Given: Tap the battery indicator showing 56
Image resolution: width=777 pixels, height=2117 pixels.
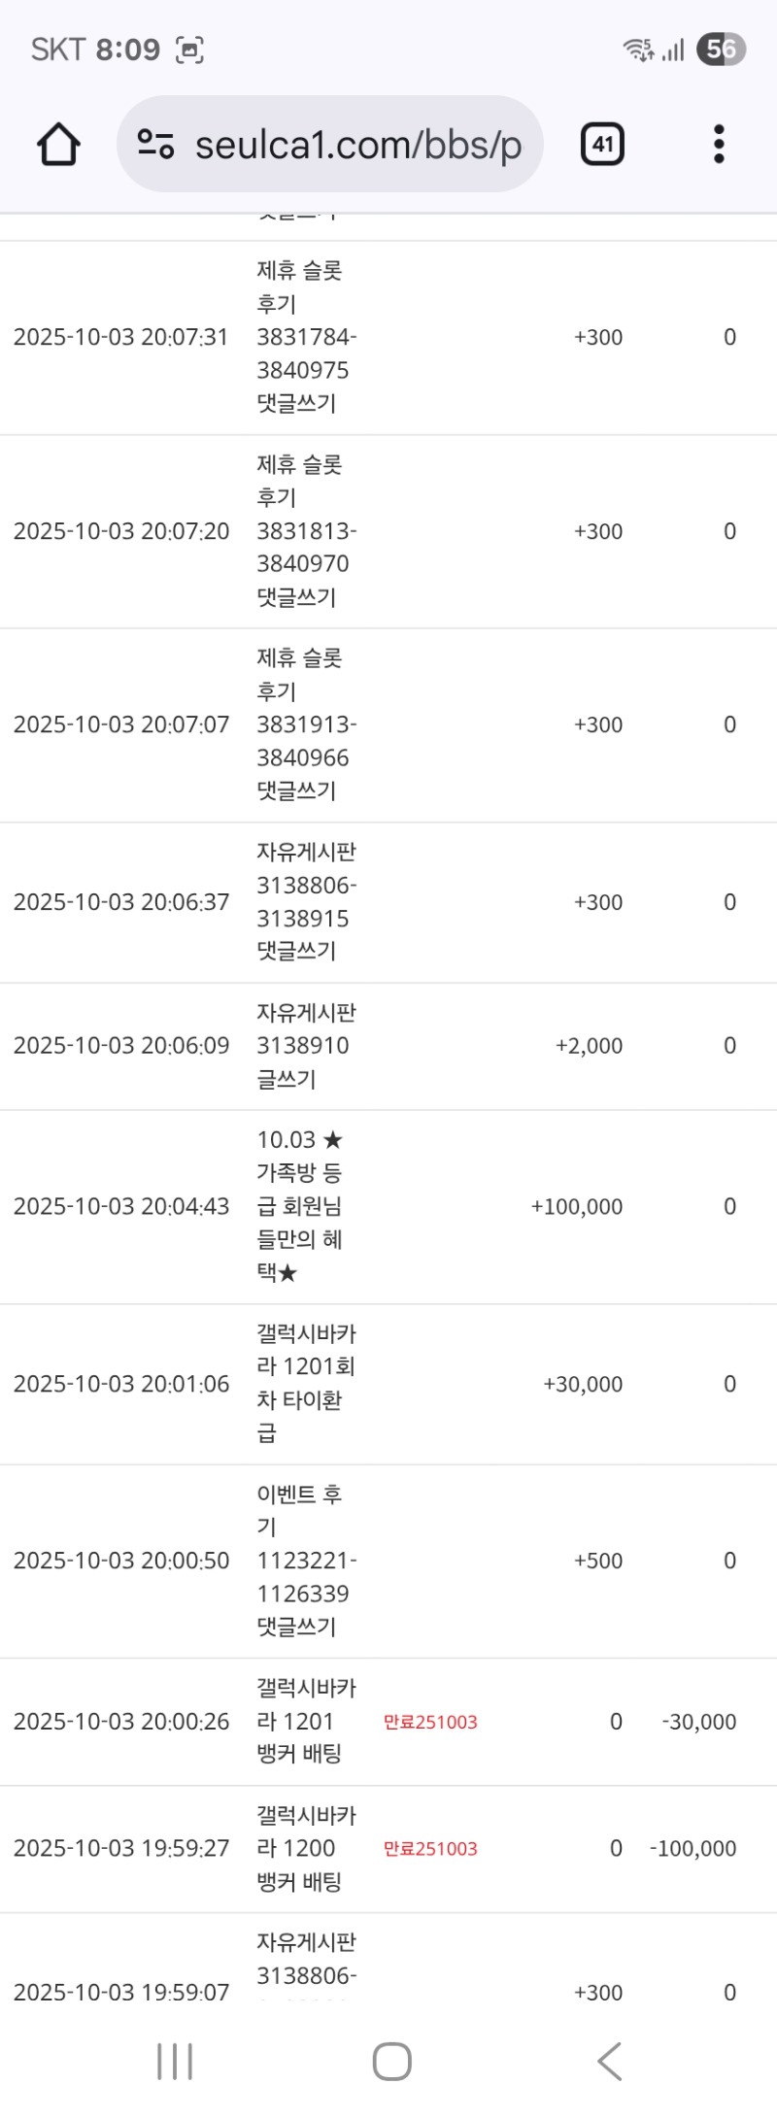Looking at the screenshot, I should (721, 50).
